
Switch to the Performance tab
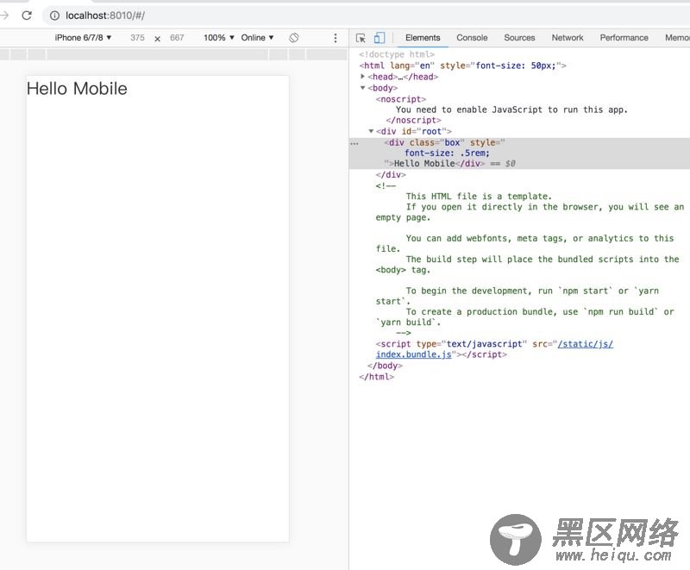624,38
